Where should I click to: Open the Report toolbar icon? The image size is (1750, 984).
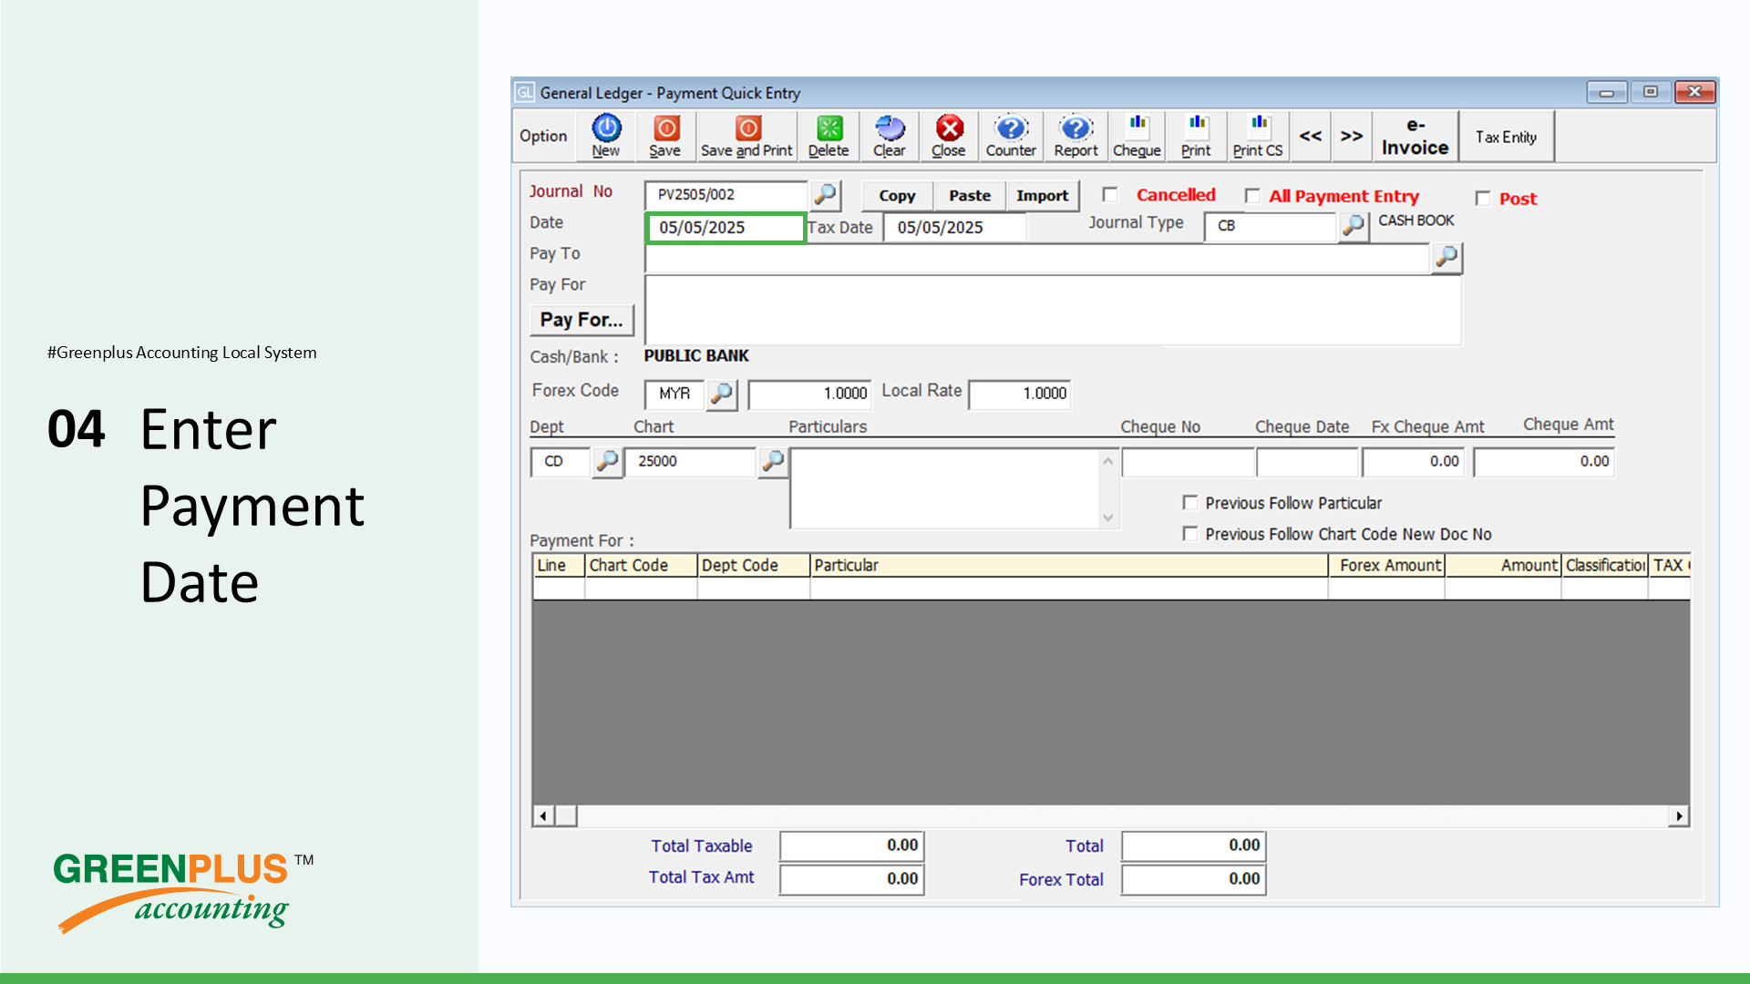coord(1076,137)
